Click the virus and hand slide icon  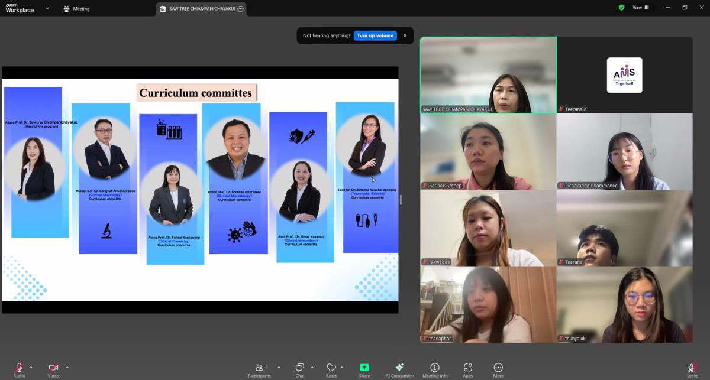click(x=242, y=231)
